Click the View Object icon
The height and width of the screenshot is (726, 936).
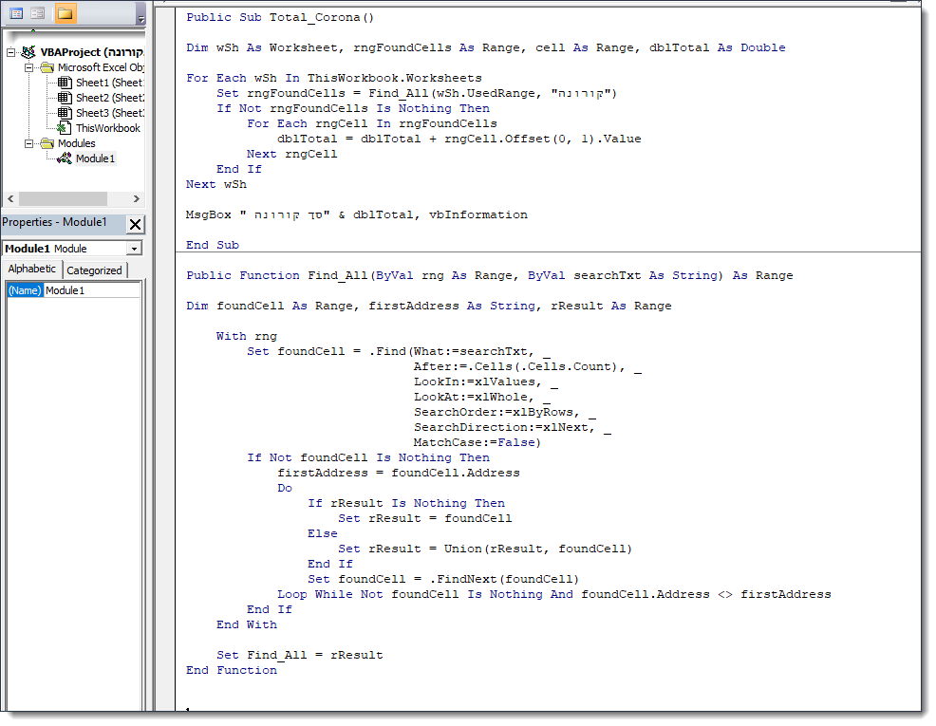pos(38,13)
